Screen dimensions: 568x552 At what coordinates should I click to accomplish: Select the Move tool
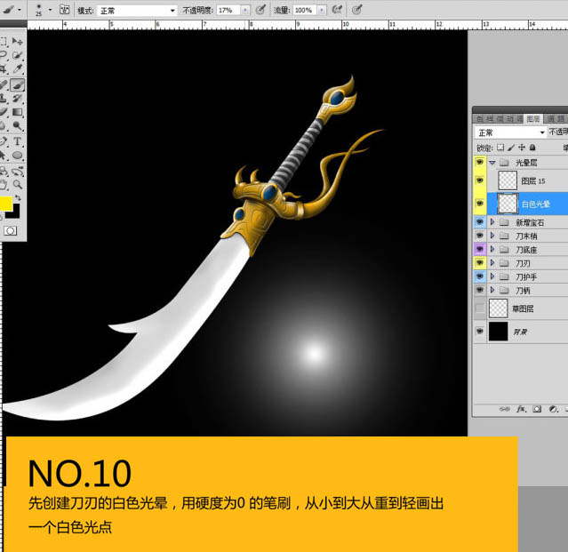(17, 41)
